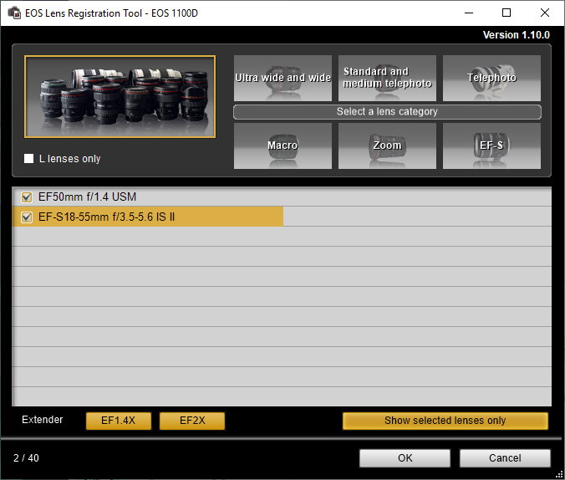Click the Version 1.10.0 label
The height and width of the screenshot is (480, 565).
(x=517, y=35)
